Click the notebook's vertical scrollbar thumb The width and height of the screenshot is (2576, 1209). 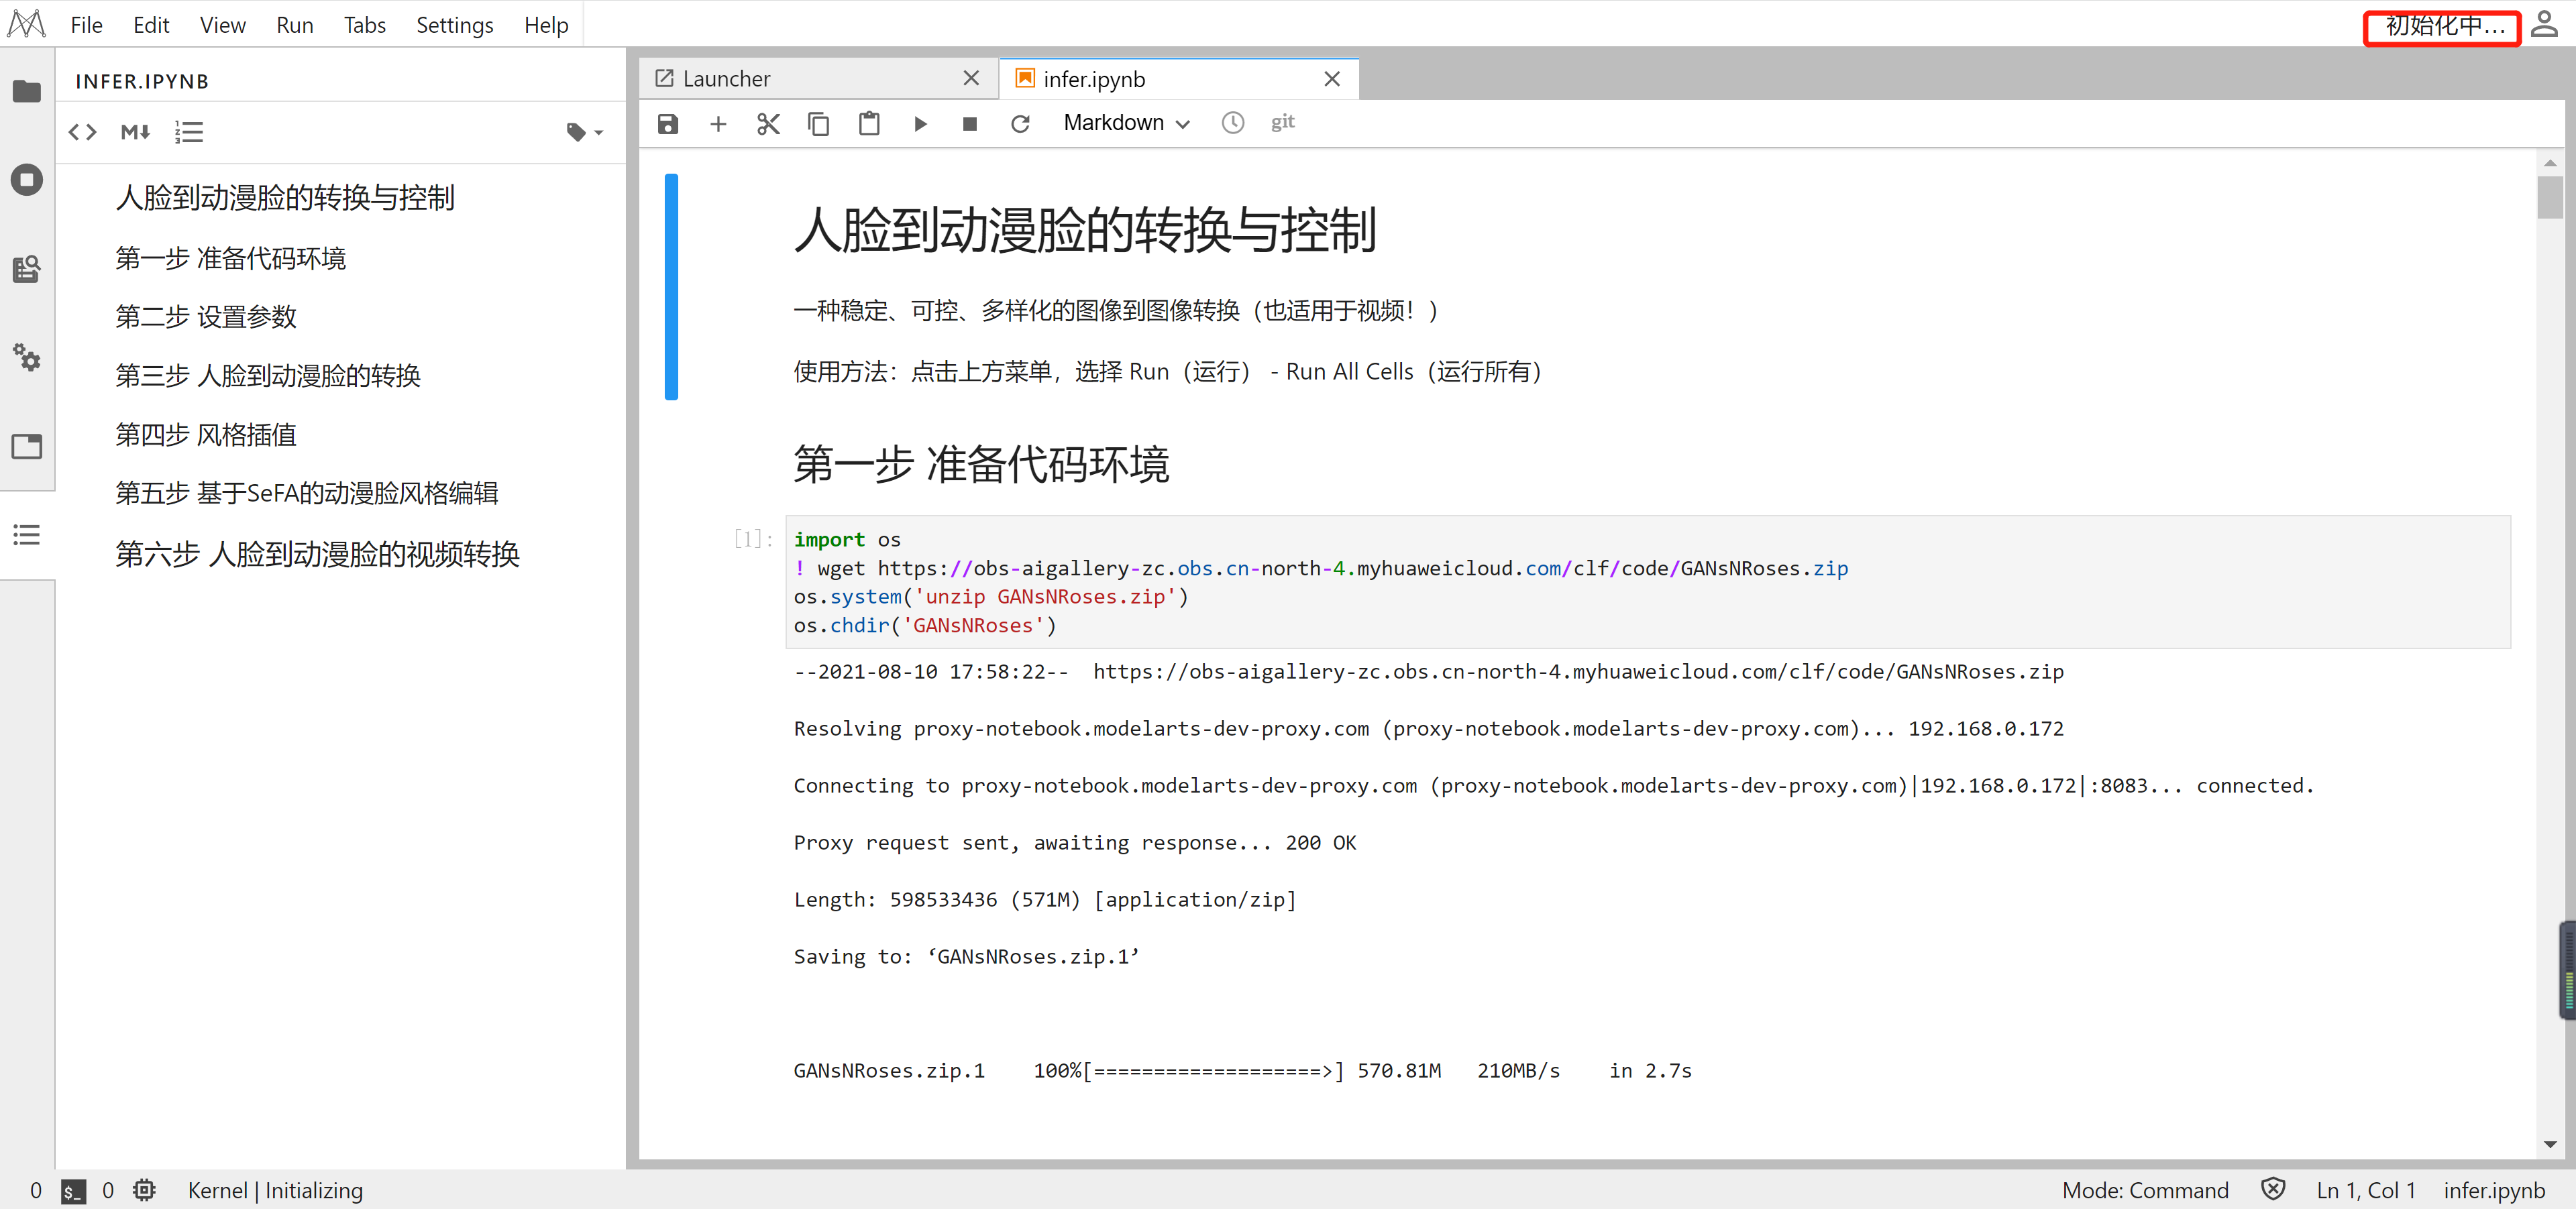click(2549, 197)
